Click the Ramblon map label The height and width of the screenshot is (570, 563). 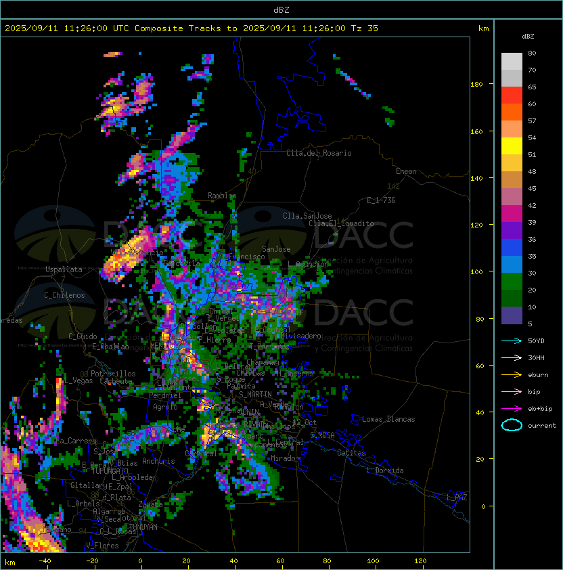click(x=222, y=196)
